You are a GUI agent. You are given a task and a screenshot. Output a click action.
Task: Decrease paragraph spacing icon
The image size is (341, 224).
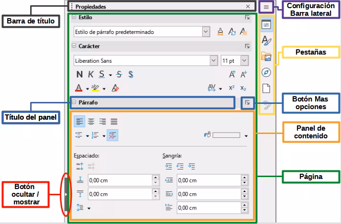pos(91,167)
